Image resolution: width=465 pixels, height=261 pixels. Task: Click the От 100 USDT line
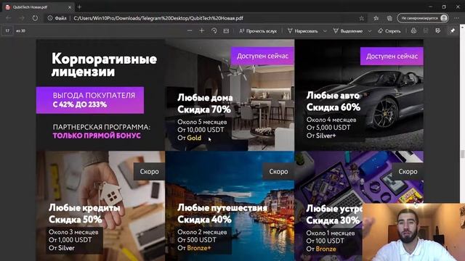pos(325,241)
